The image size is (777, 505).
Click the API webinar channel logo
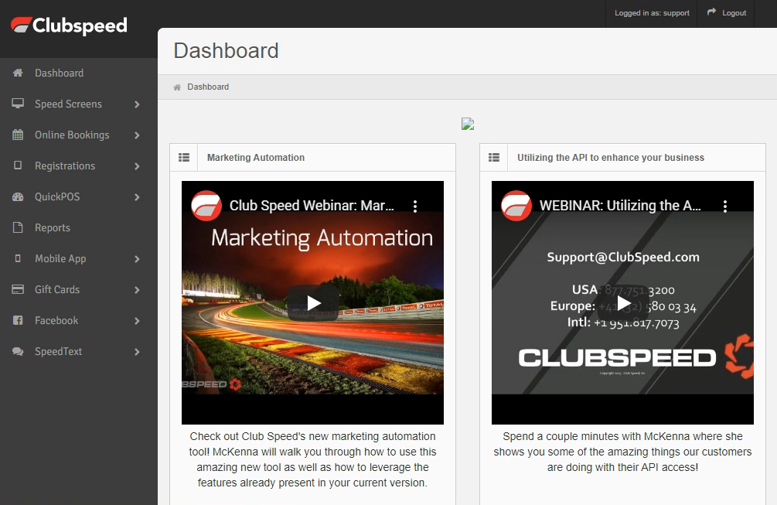516,206
